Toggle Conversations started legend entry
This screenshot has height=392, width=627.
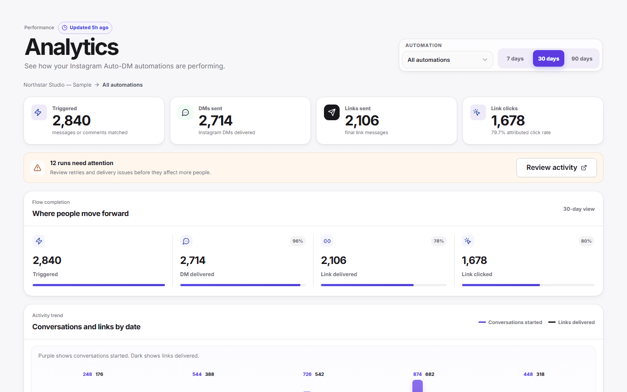510,322
